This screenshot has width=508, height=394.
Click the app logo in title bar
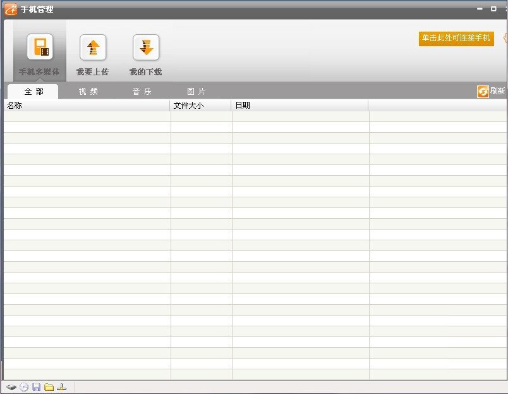(x=11, y=9)
